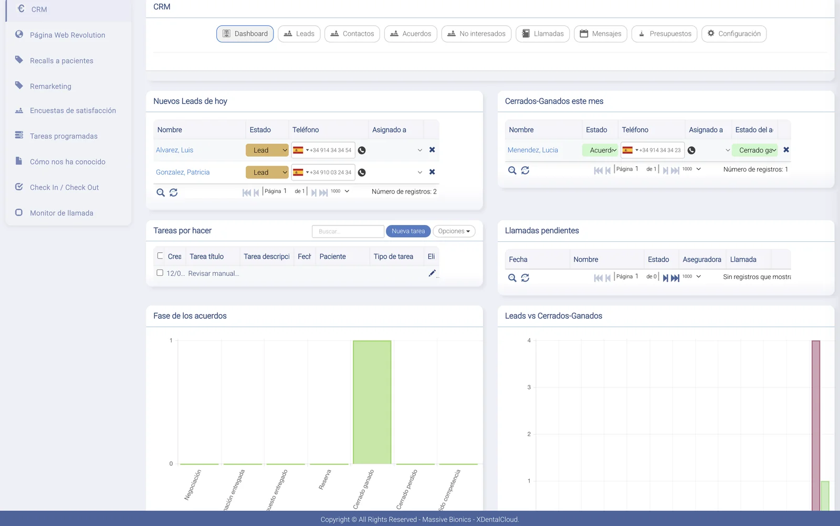This screenshot has height=526, width=840.
Task: Switch to the Leads tab
Action: coord(299,34)
